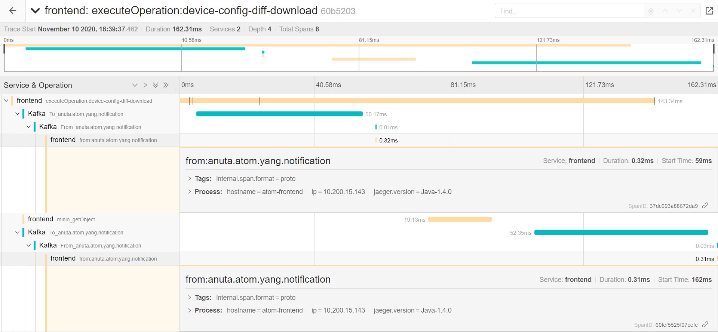Click the Start Time: 59ms value
The width and height of the screenshot is (718, 332).
click(703, 161)
